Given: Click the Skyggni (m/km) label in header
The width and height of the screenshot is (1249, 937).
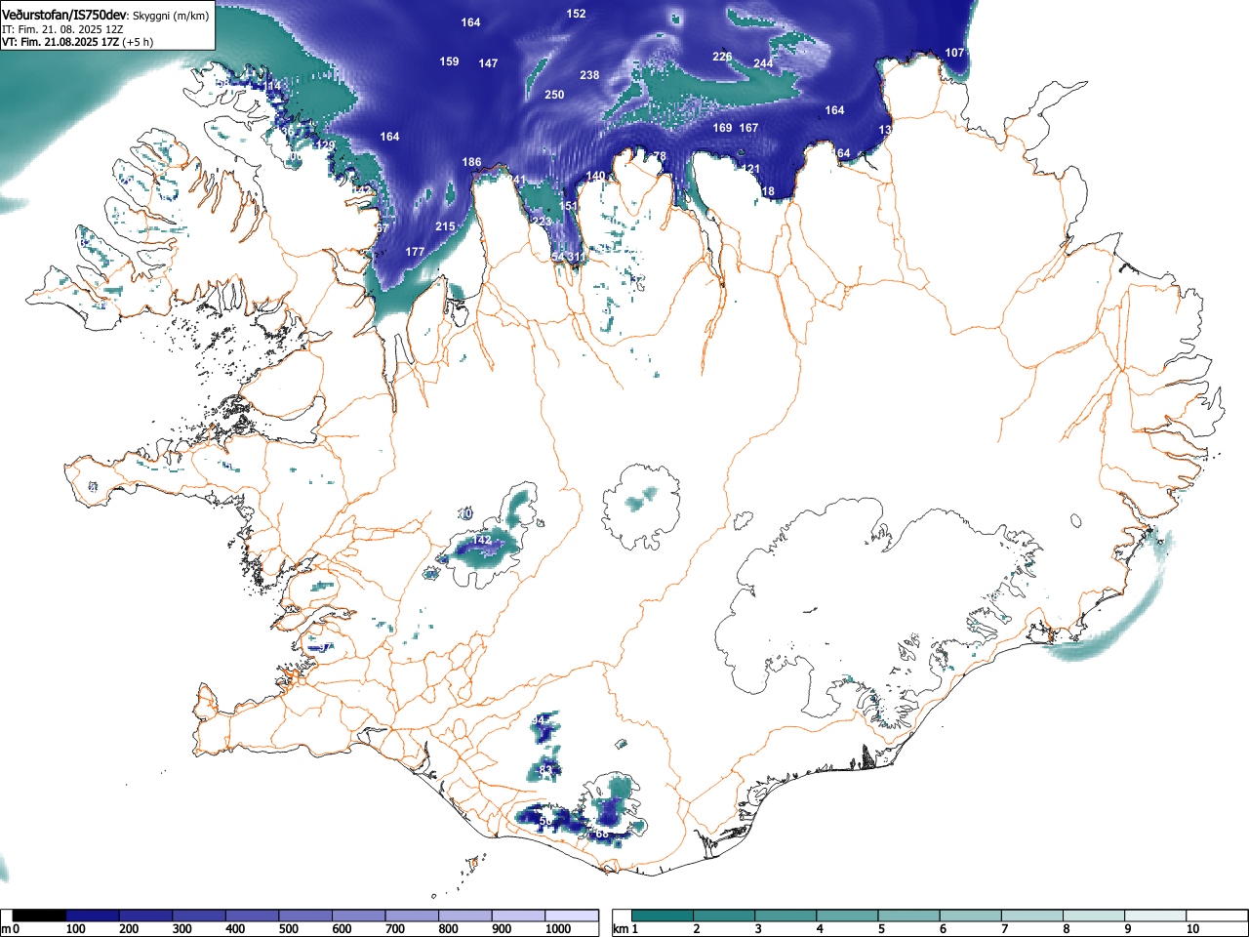Looking at the screenshot, I should pos(170,16).
